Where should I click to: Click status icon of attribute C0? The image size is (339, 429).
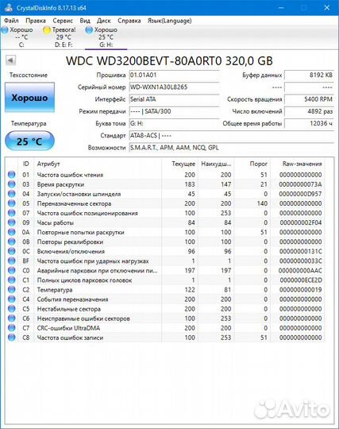point(11,270)
